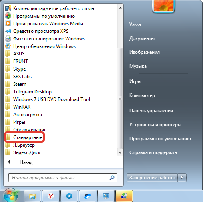
Task: Open Desktop Gadget Gallery (Коллекция гаджетов) icon
Action: (x=8, y=8)
